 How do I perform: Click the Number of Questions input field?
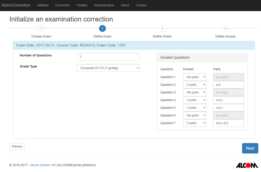pos(108,57)
